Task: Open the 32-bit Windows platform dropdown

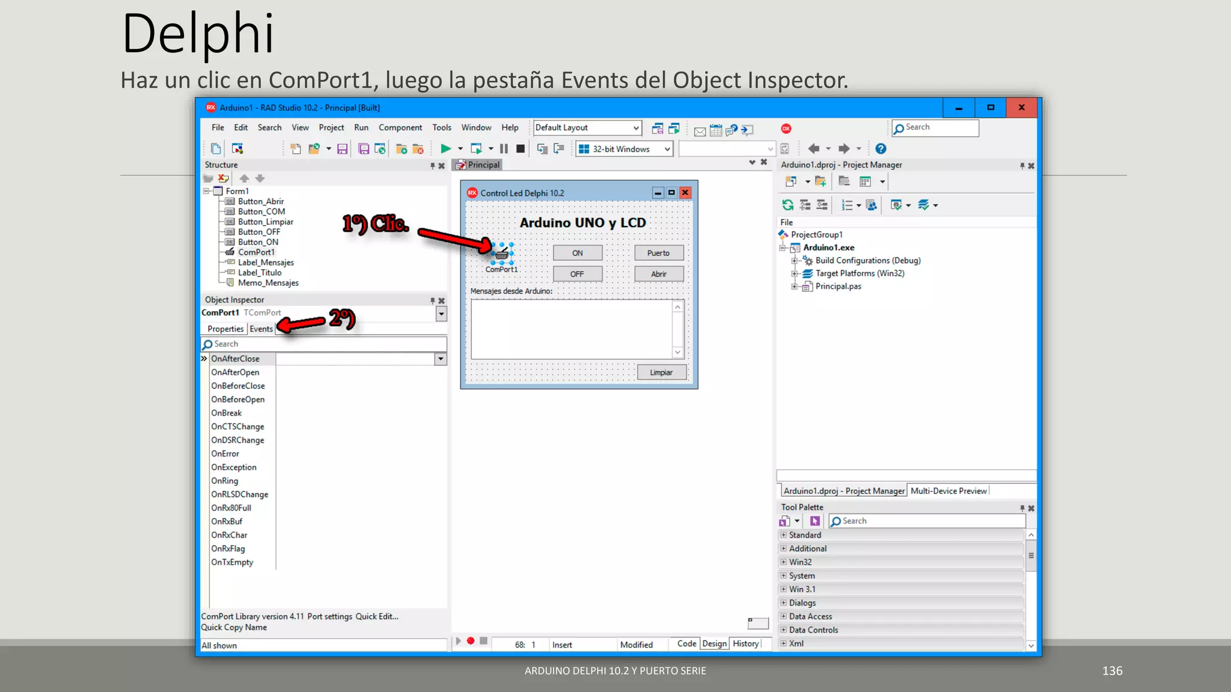Action: (x=667, y=149)
